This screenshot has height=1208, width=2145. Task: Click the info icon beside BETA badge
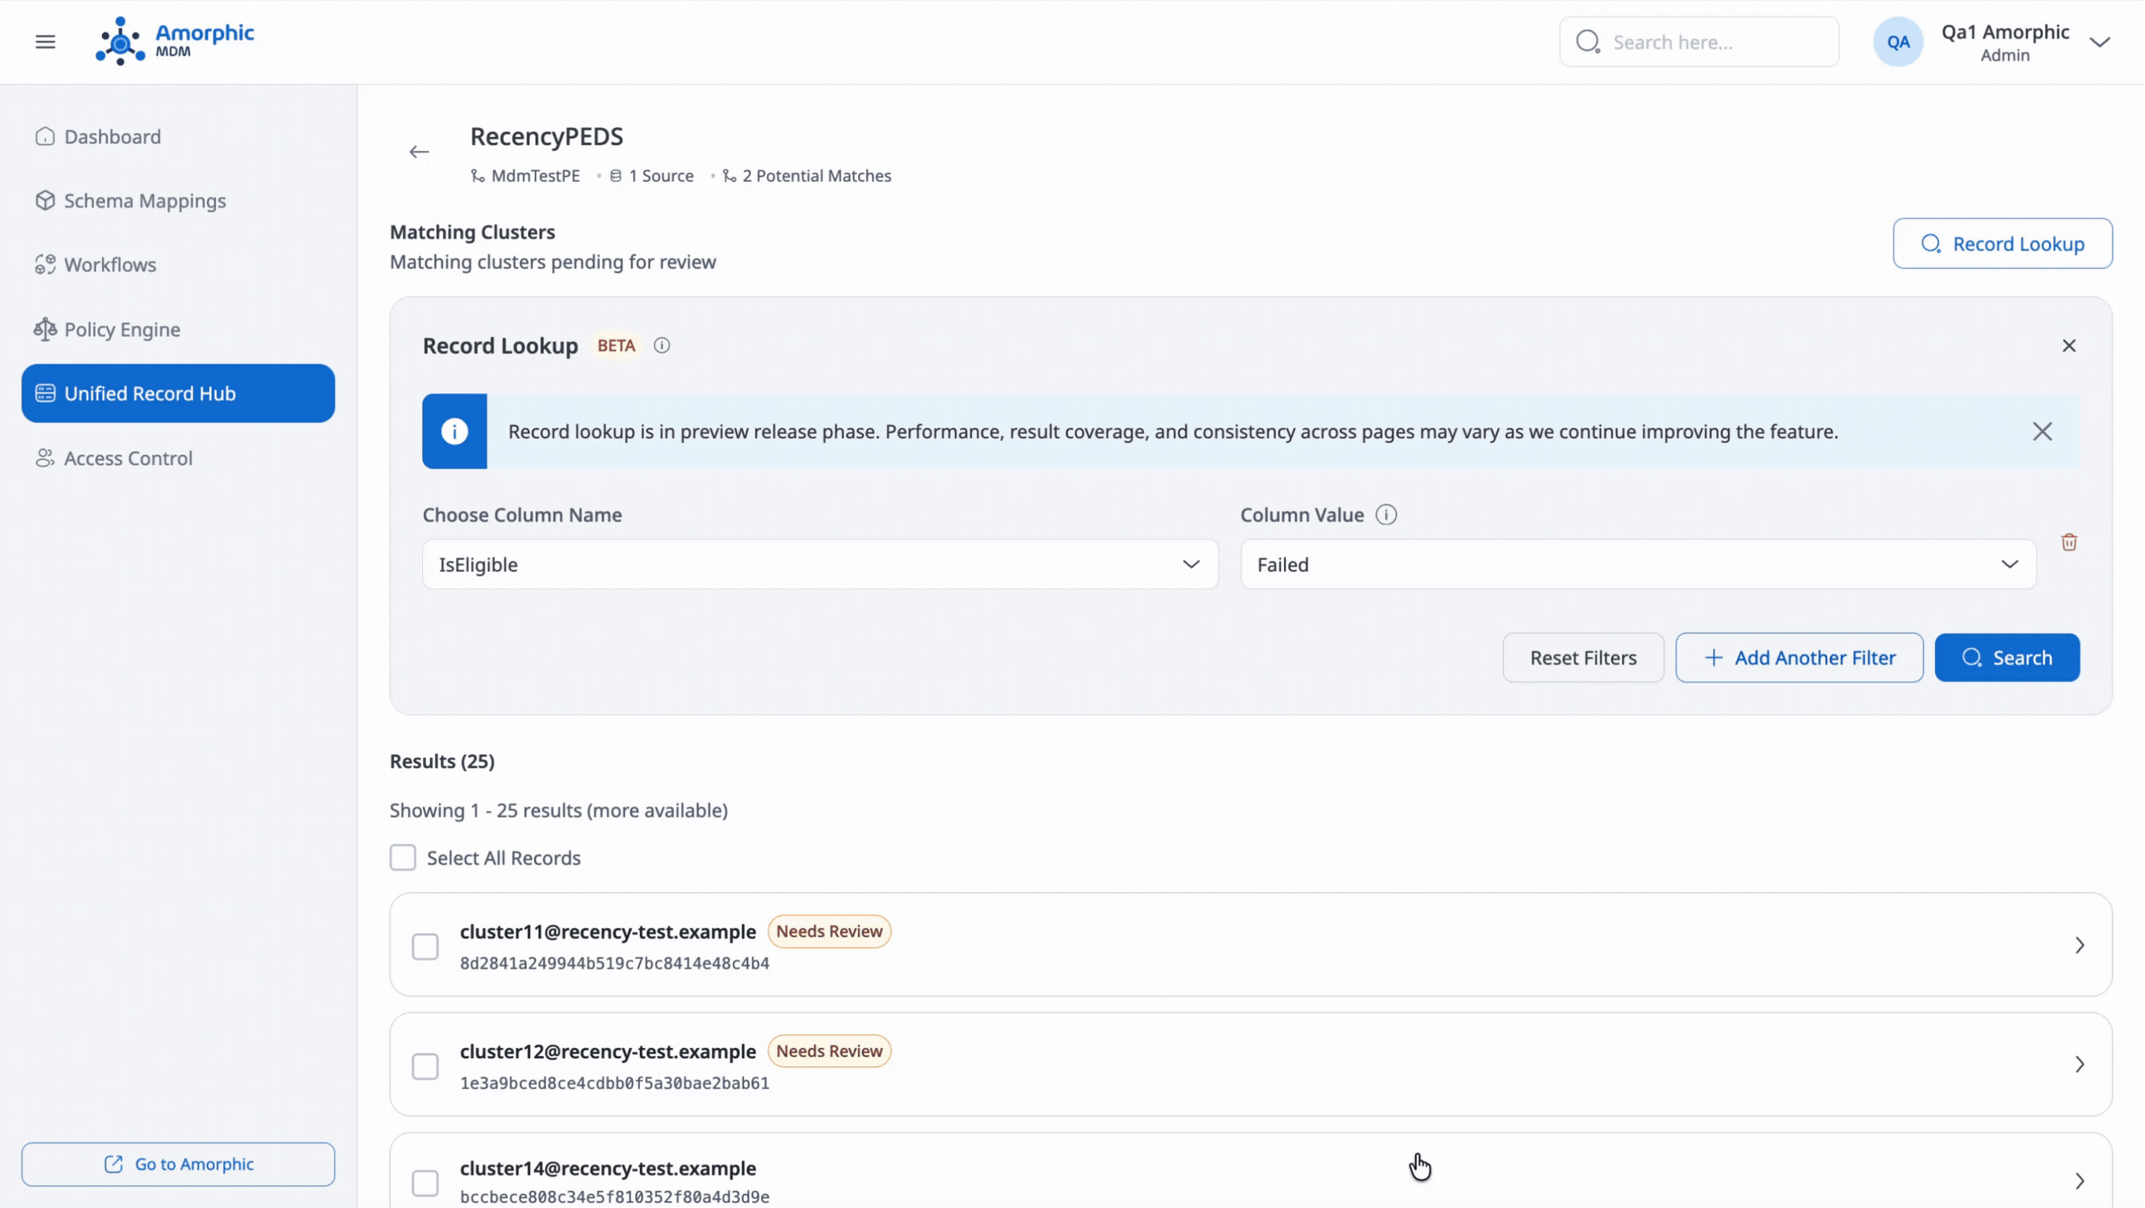(x=661, y=346)
